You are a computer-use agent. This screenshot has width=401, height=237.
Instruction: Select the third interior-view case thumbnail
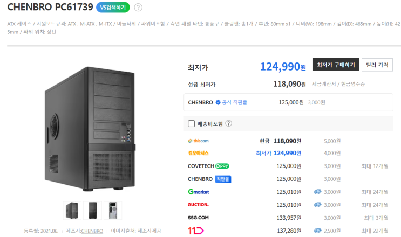tap(113, 211)
